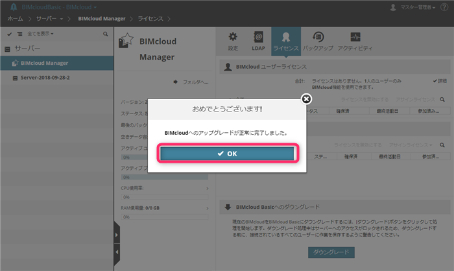Open the LDAP tab

tap(258, 41)
